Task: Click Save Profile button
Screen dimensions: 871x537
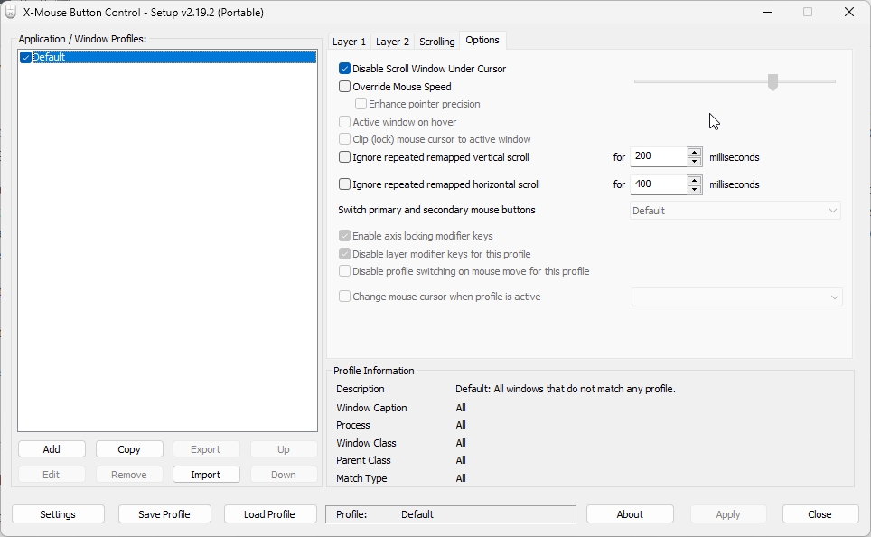Action: [x=164, y=514]
